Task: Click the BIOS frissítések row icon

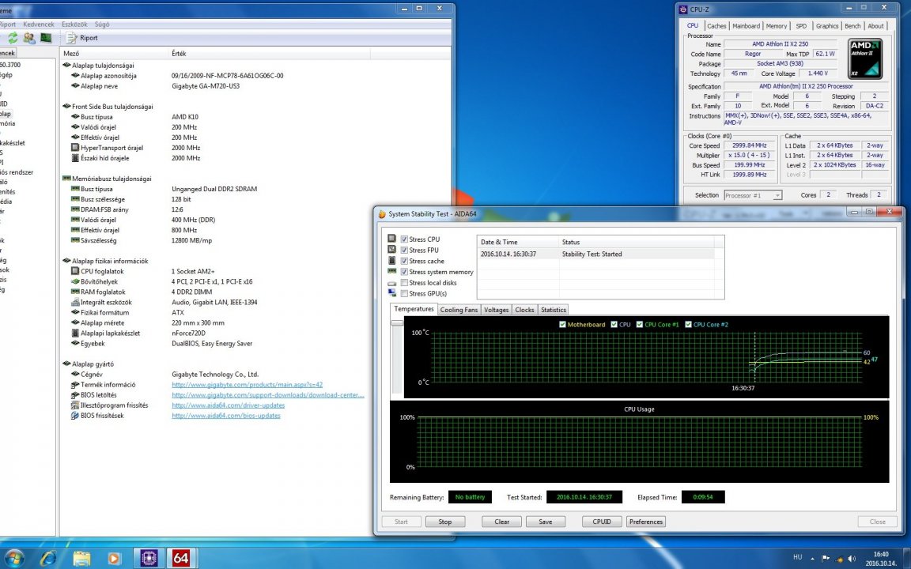Action: pyautogui.click(x=75, y=415)
